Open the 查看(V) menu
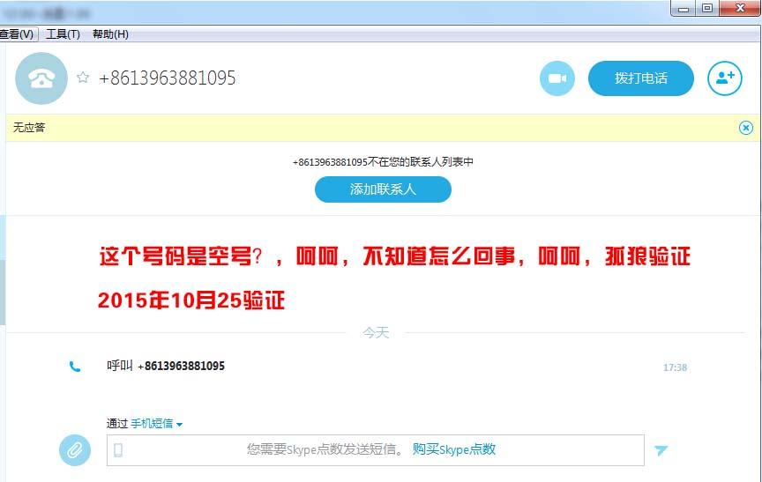Screen dimensions: 762x482 pos(17,34)
